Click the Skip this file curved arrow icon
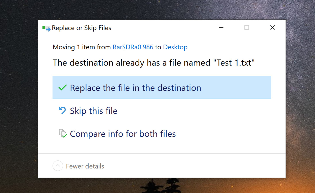The image size is (315, 193). [x=62, y=110]
